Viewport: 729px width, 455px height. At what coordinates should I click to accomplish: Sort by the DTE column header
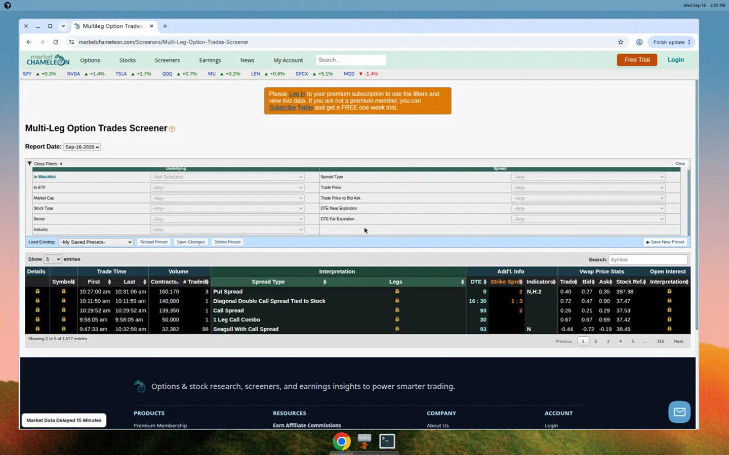click(x=478, y=282)
